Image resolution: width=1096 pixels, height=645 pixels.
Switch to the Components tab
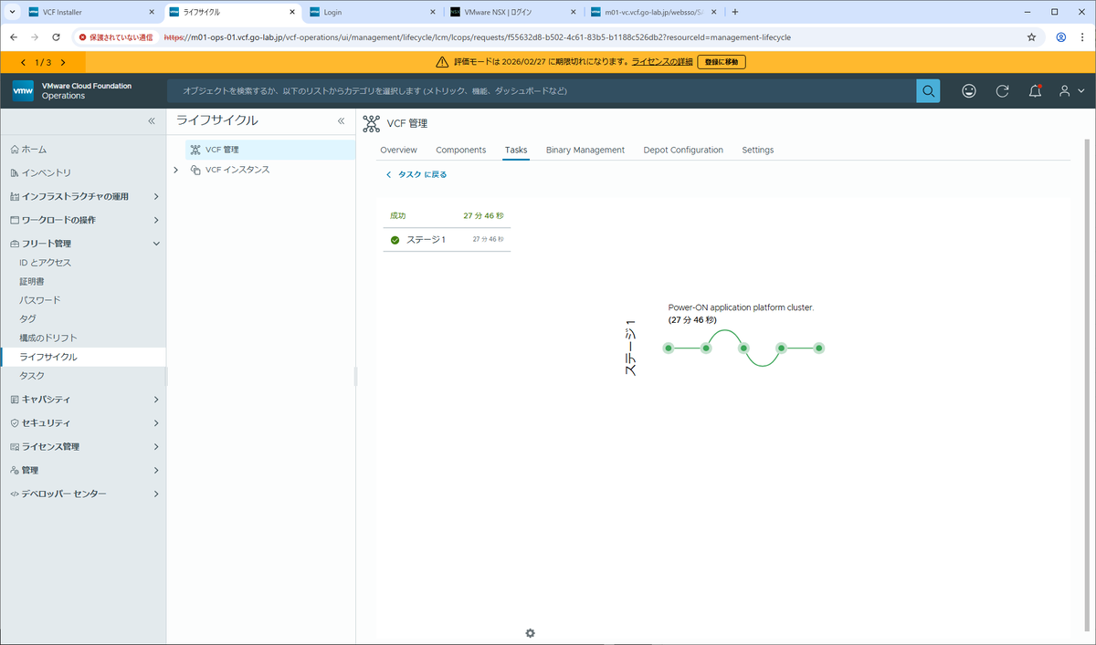pos(460,150)
